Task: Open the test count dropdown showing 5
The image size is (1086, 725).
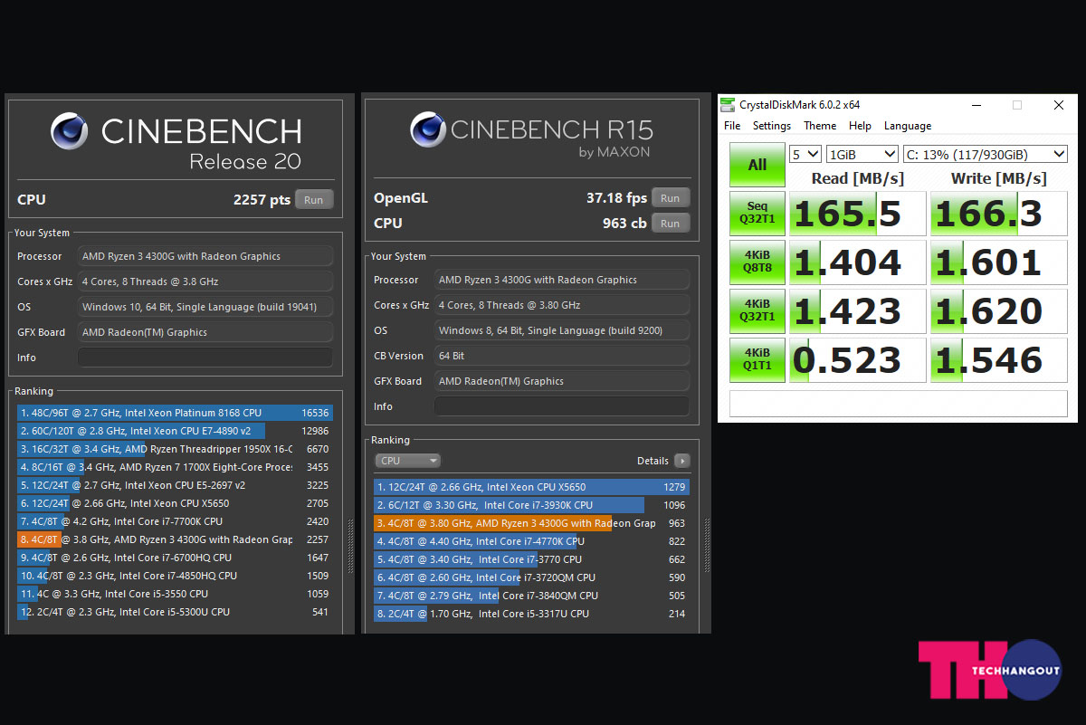Action: 805,154
